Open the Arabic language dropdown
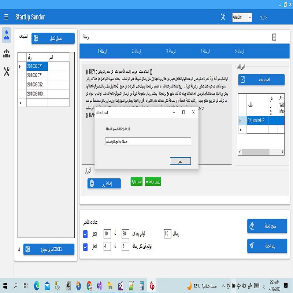Image resolution: width=293 pixels, height=293 pixels. (242, 17)
